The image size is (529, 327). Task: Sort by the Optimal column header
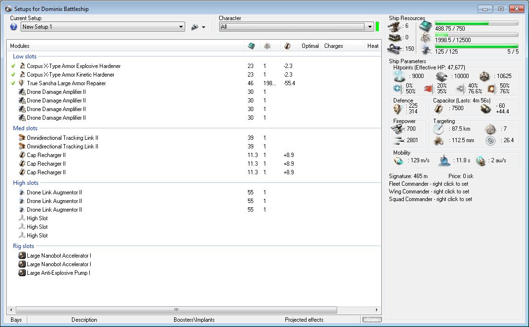pyautogui.click(x=310, y=46)
